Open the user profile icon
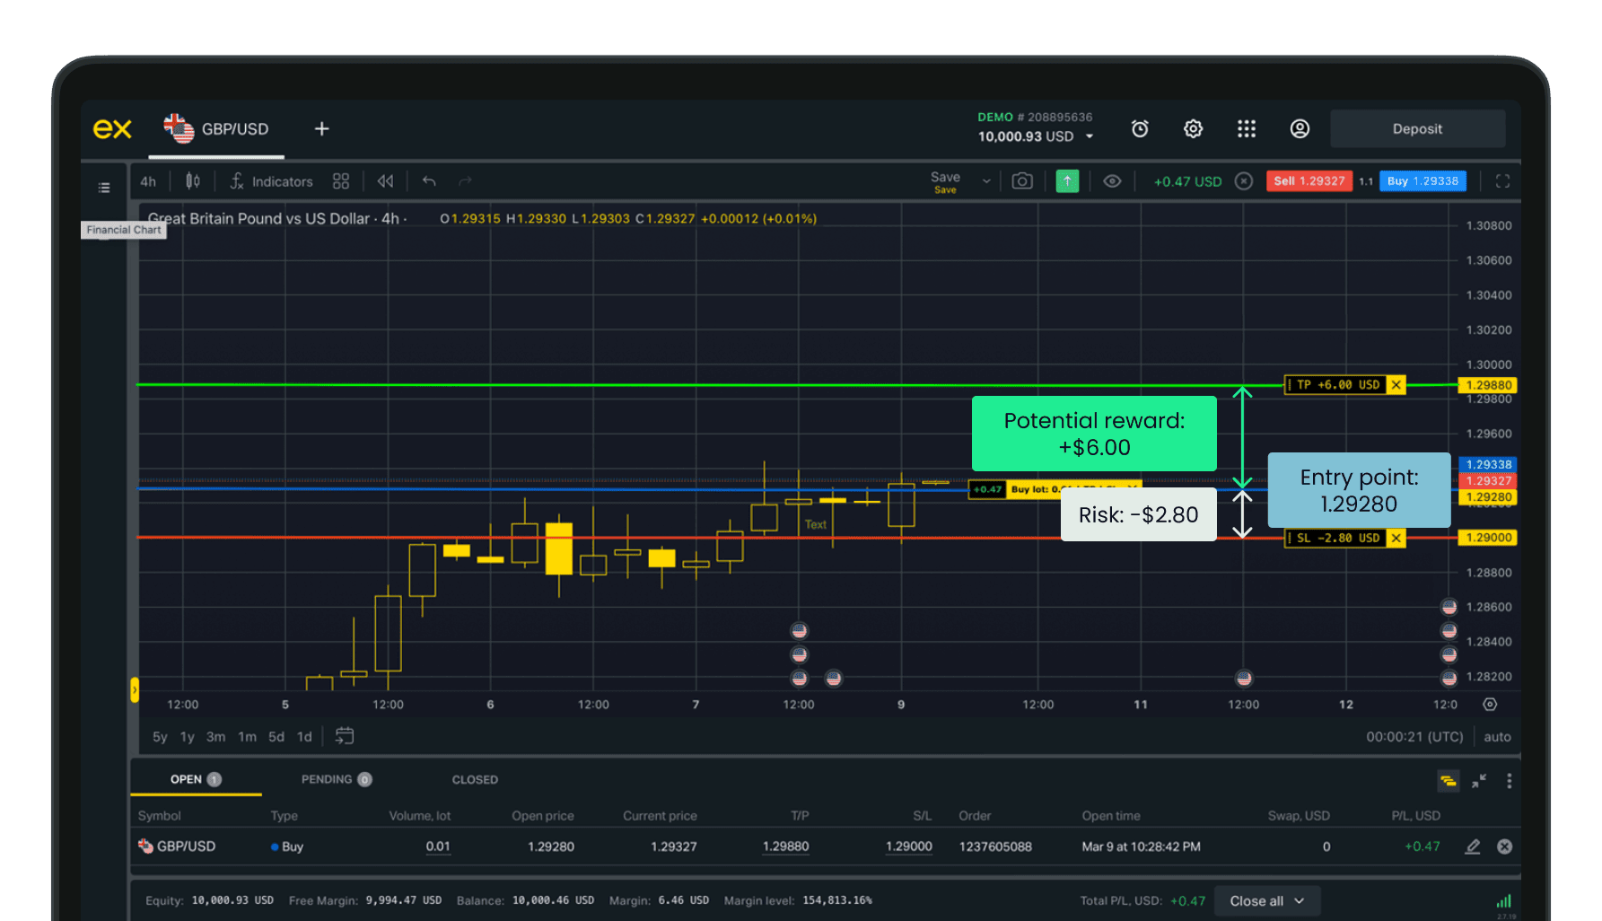The width and height of the screenshot is (1602, 921). (1299, 129)
